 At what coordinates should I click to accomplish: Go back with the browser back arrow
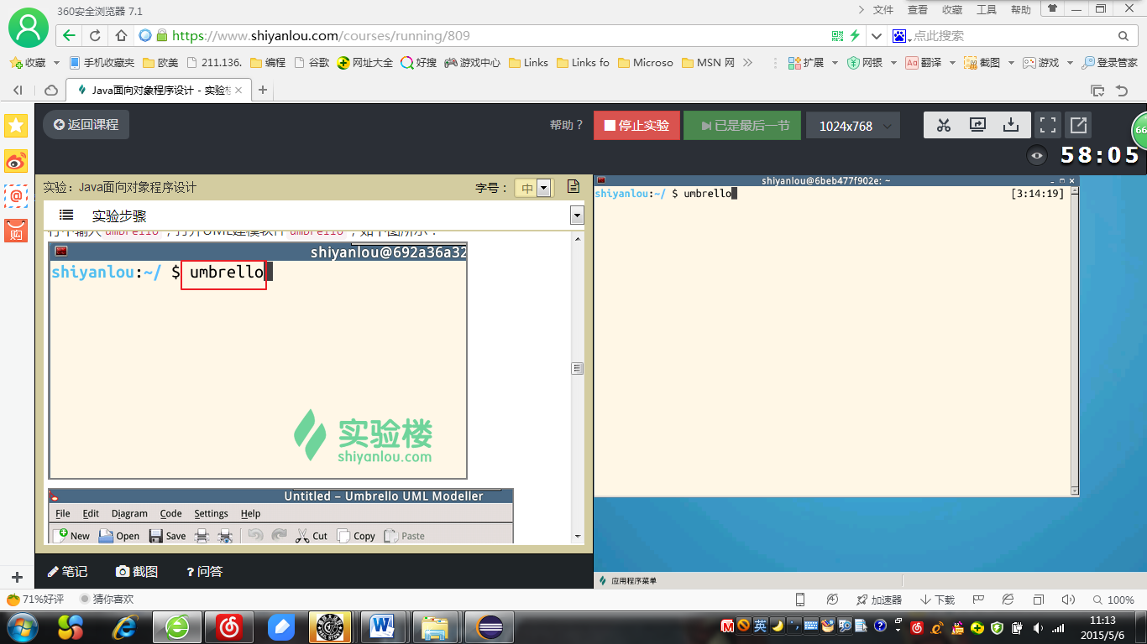(69, 36)
